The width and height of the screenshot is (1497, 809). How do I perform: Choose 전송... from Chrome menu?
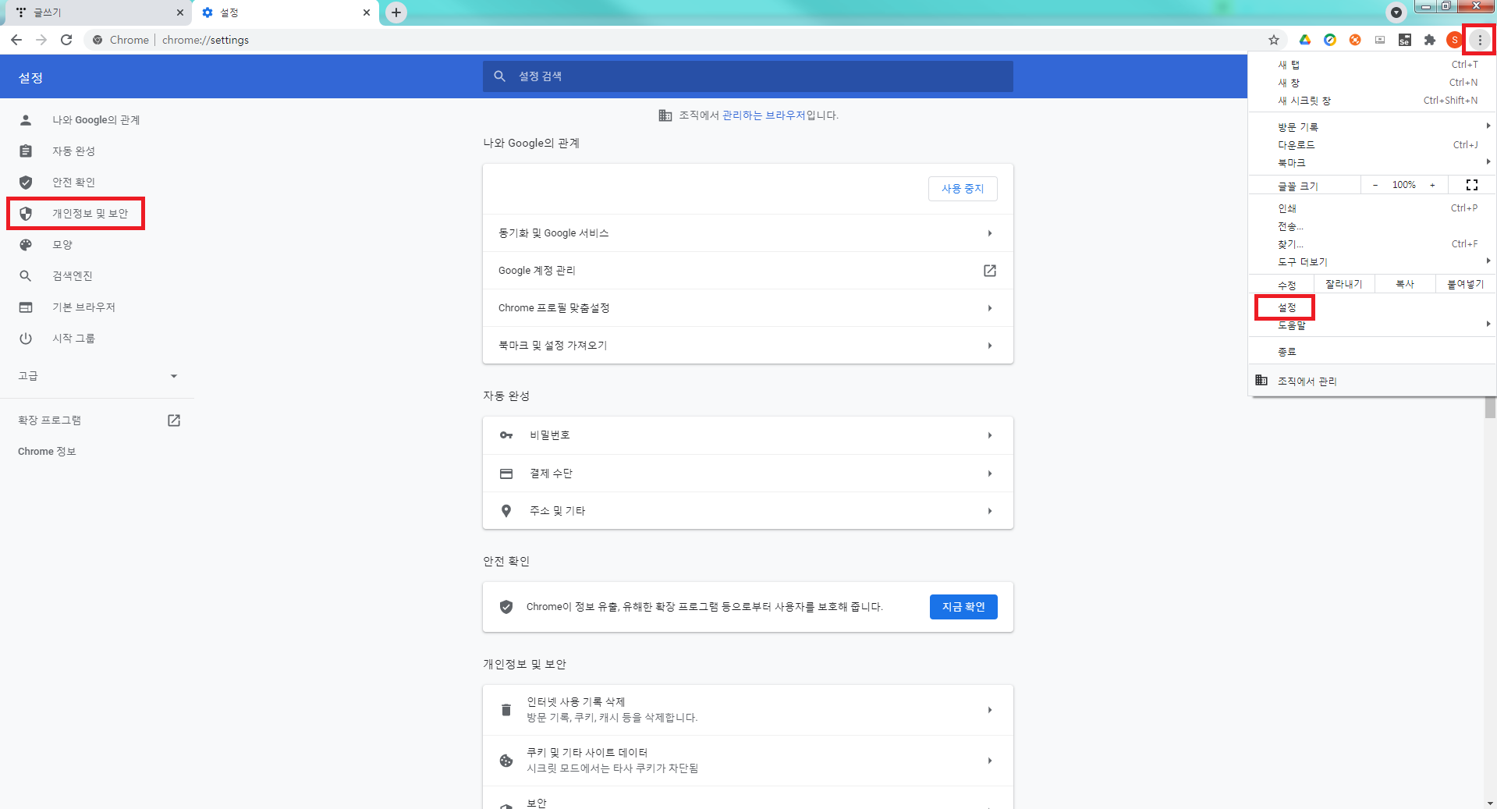pyautogui.click(x=1371, y=226)
